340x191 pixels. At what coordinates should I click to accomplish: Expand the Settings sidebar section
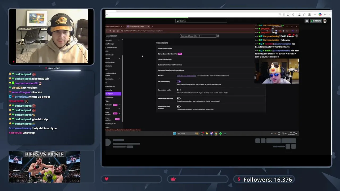(119, 108)
